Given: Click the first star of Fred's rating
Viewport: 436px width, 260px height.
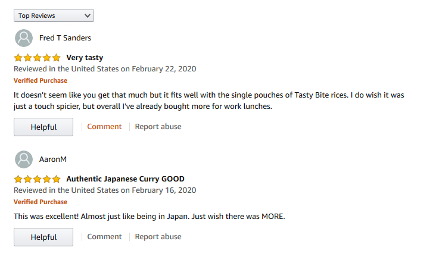Looking at the screenshot, I should [18, 58].
